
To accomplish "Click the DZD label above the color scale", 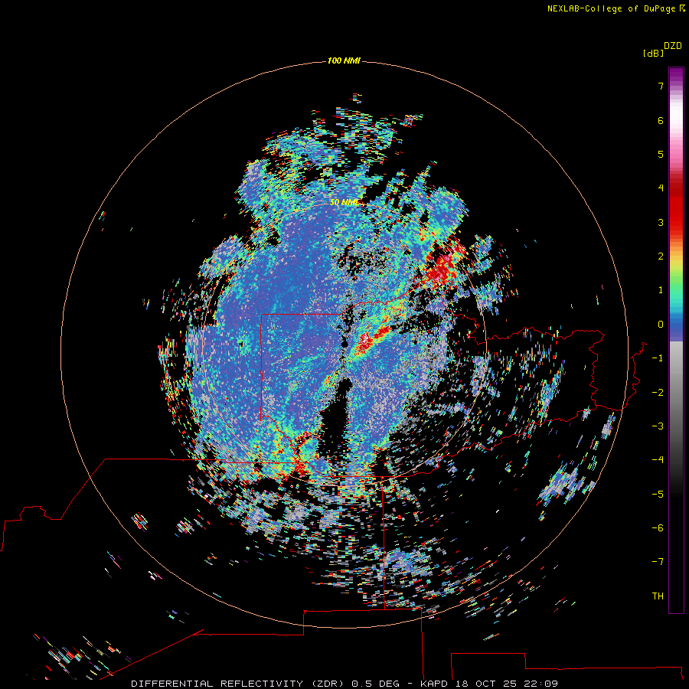I will tap(673, 46).
